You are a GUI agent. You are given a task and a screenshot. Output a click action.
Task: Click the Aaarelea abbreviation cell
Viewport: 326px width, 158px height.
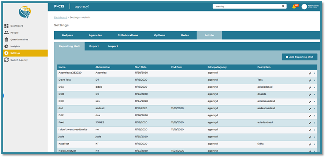pos(101,73)
